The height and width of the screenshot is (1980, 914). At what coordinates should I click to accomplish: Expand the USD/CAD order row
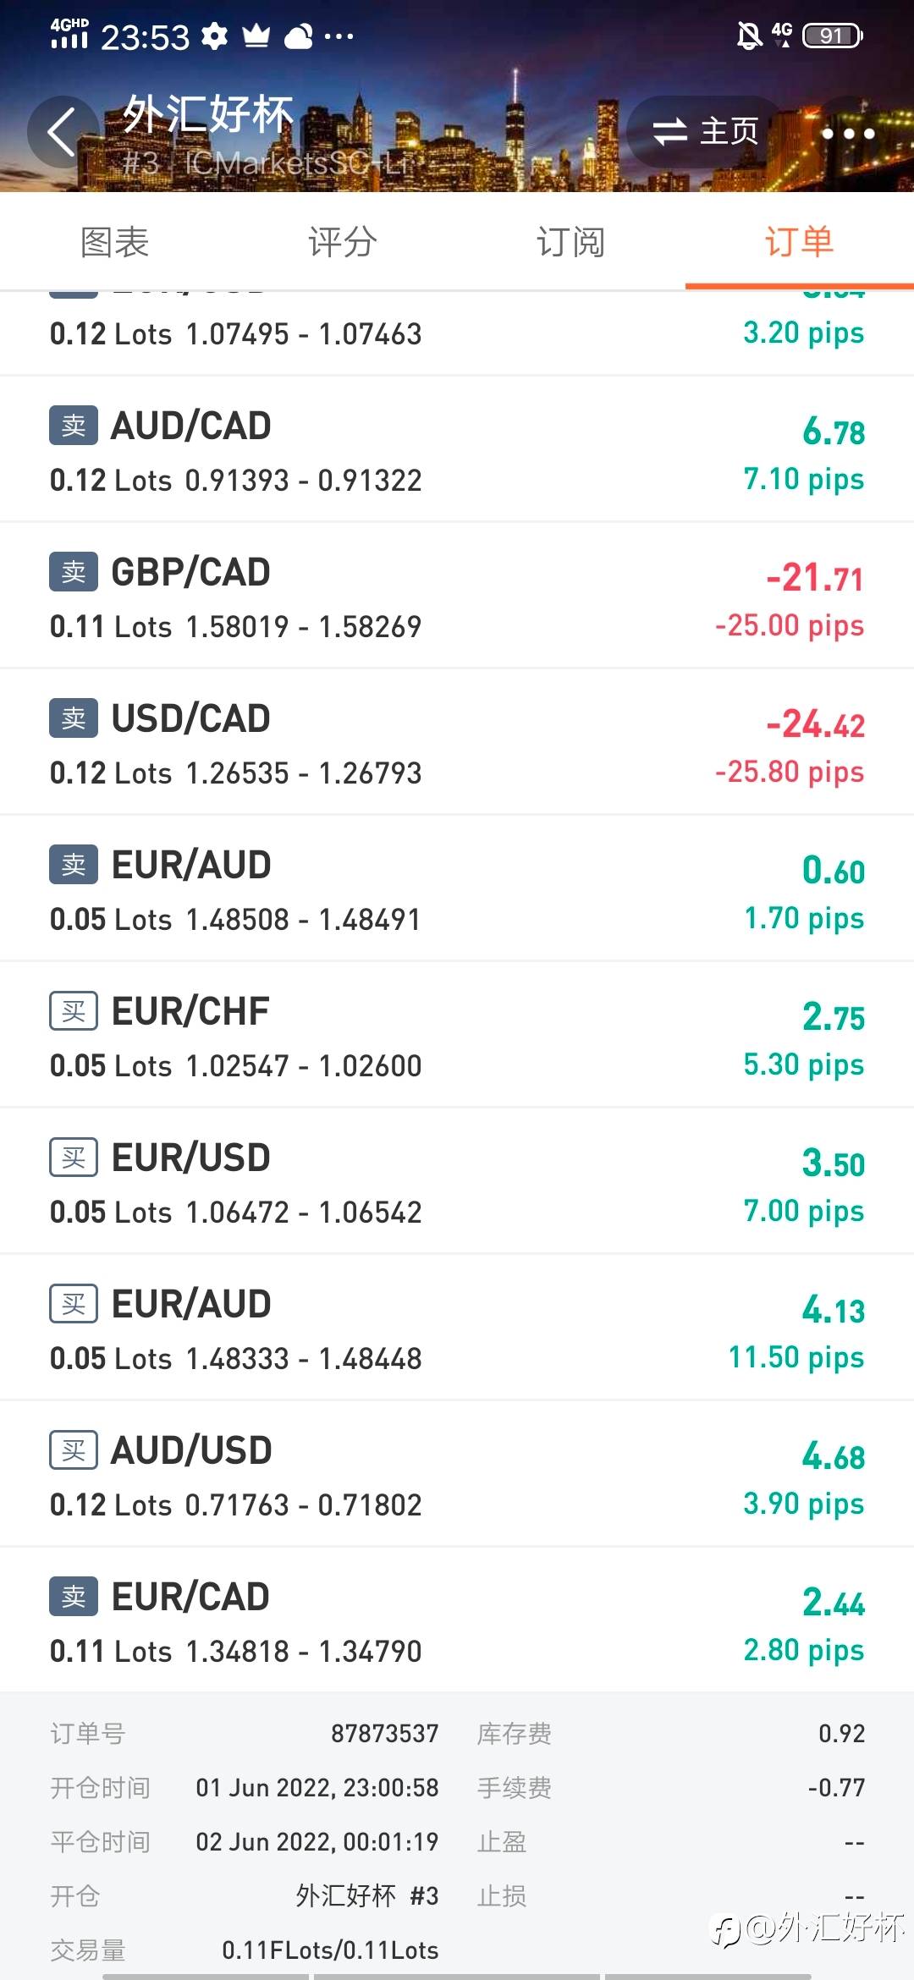457,744
